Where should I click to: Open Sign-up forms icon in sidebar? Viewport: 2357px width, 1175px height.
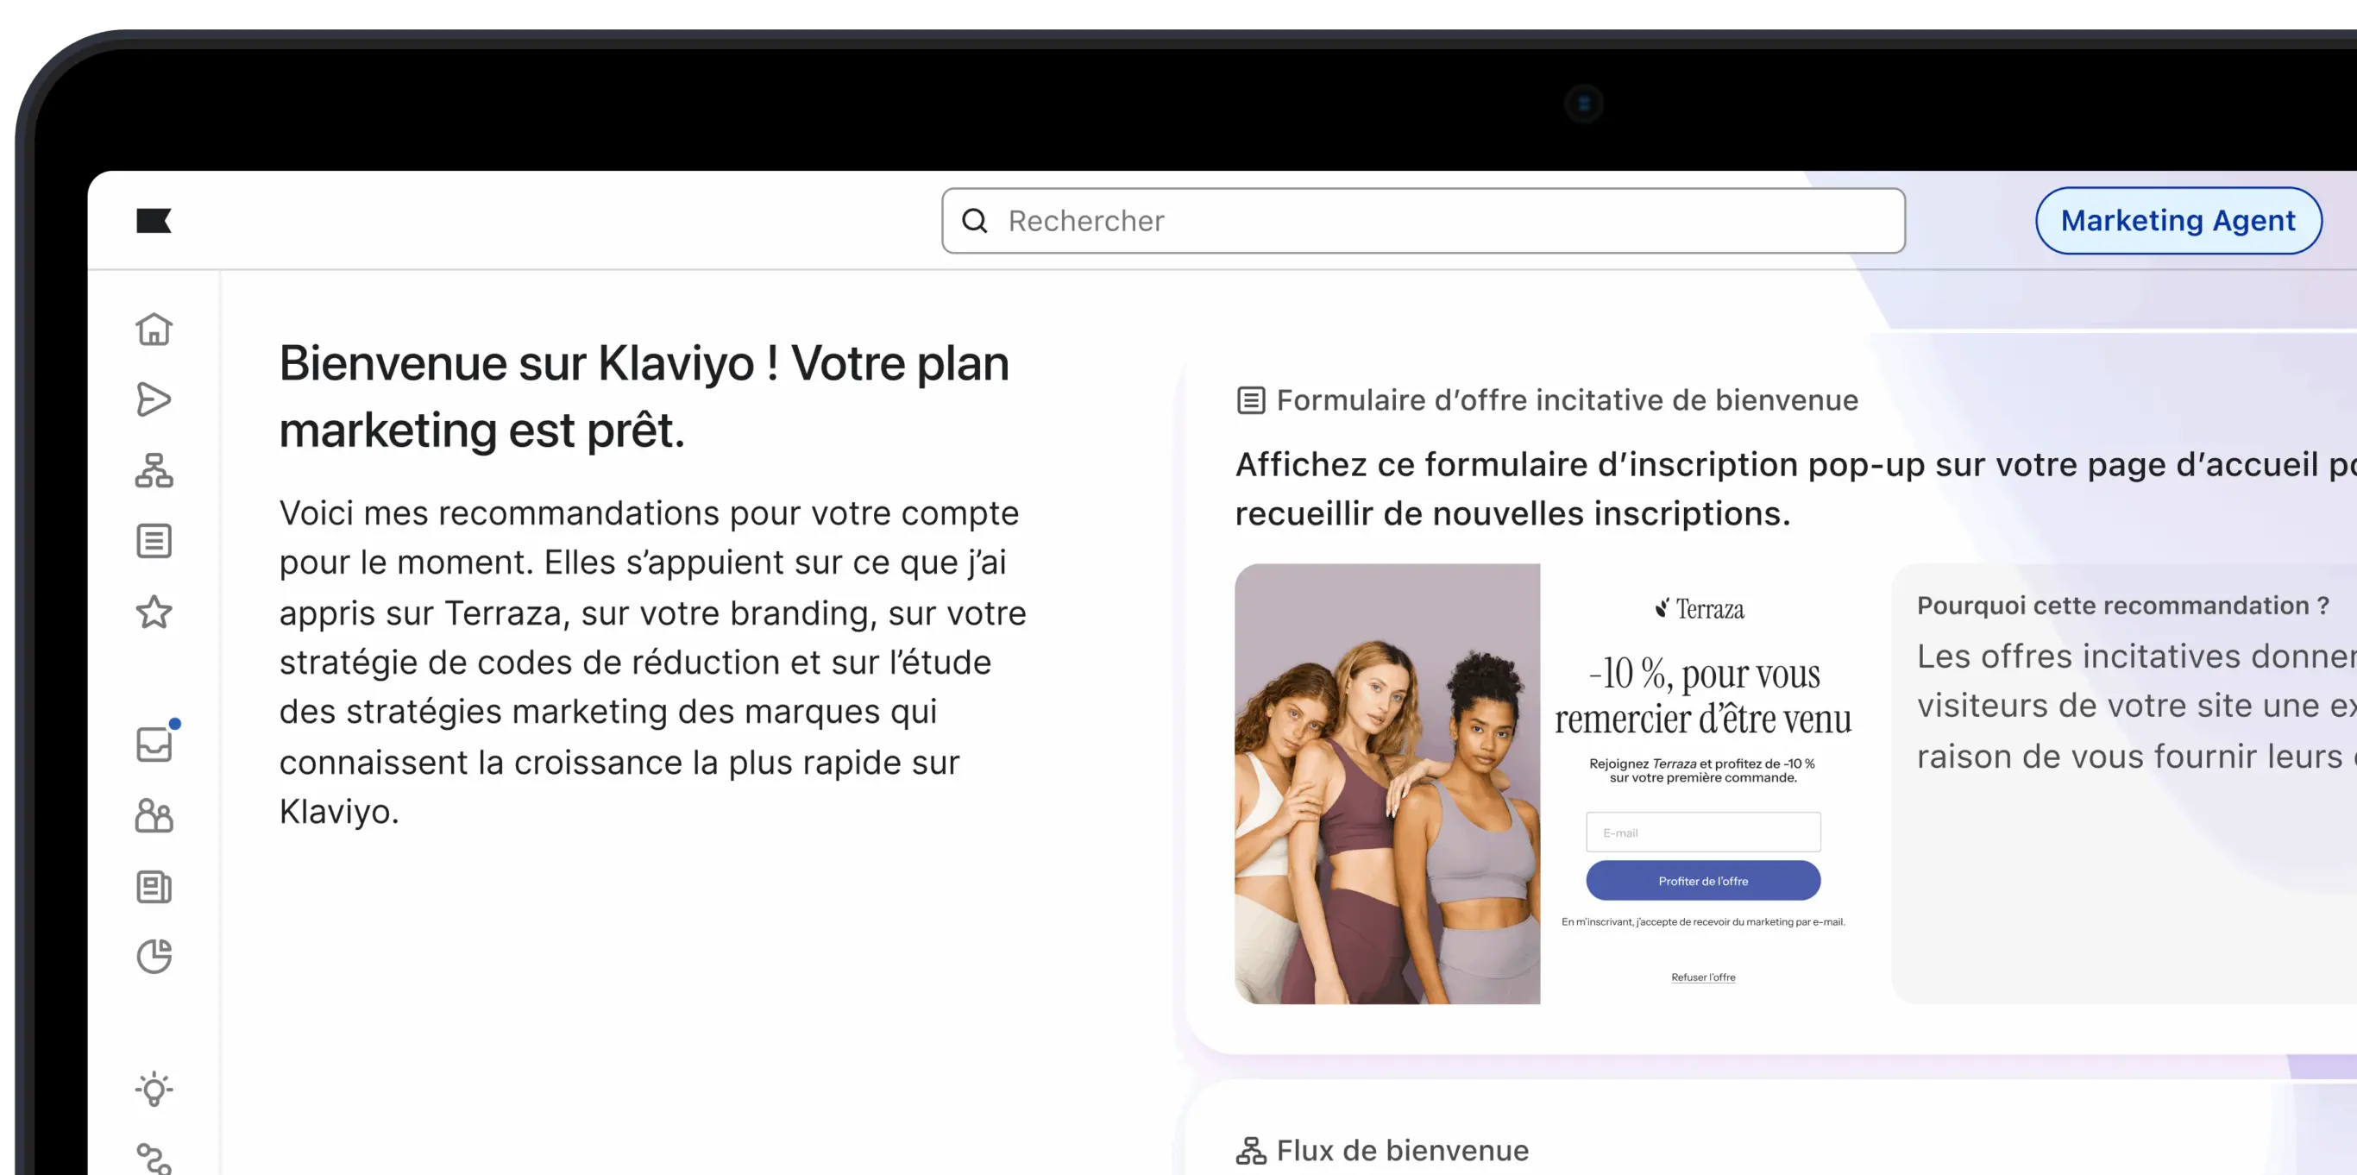(x=154, y=541)
